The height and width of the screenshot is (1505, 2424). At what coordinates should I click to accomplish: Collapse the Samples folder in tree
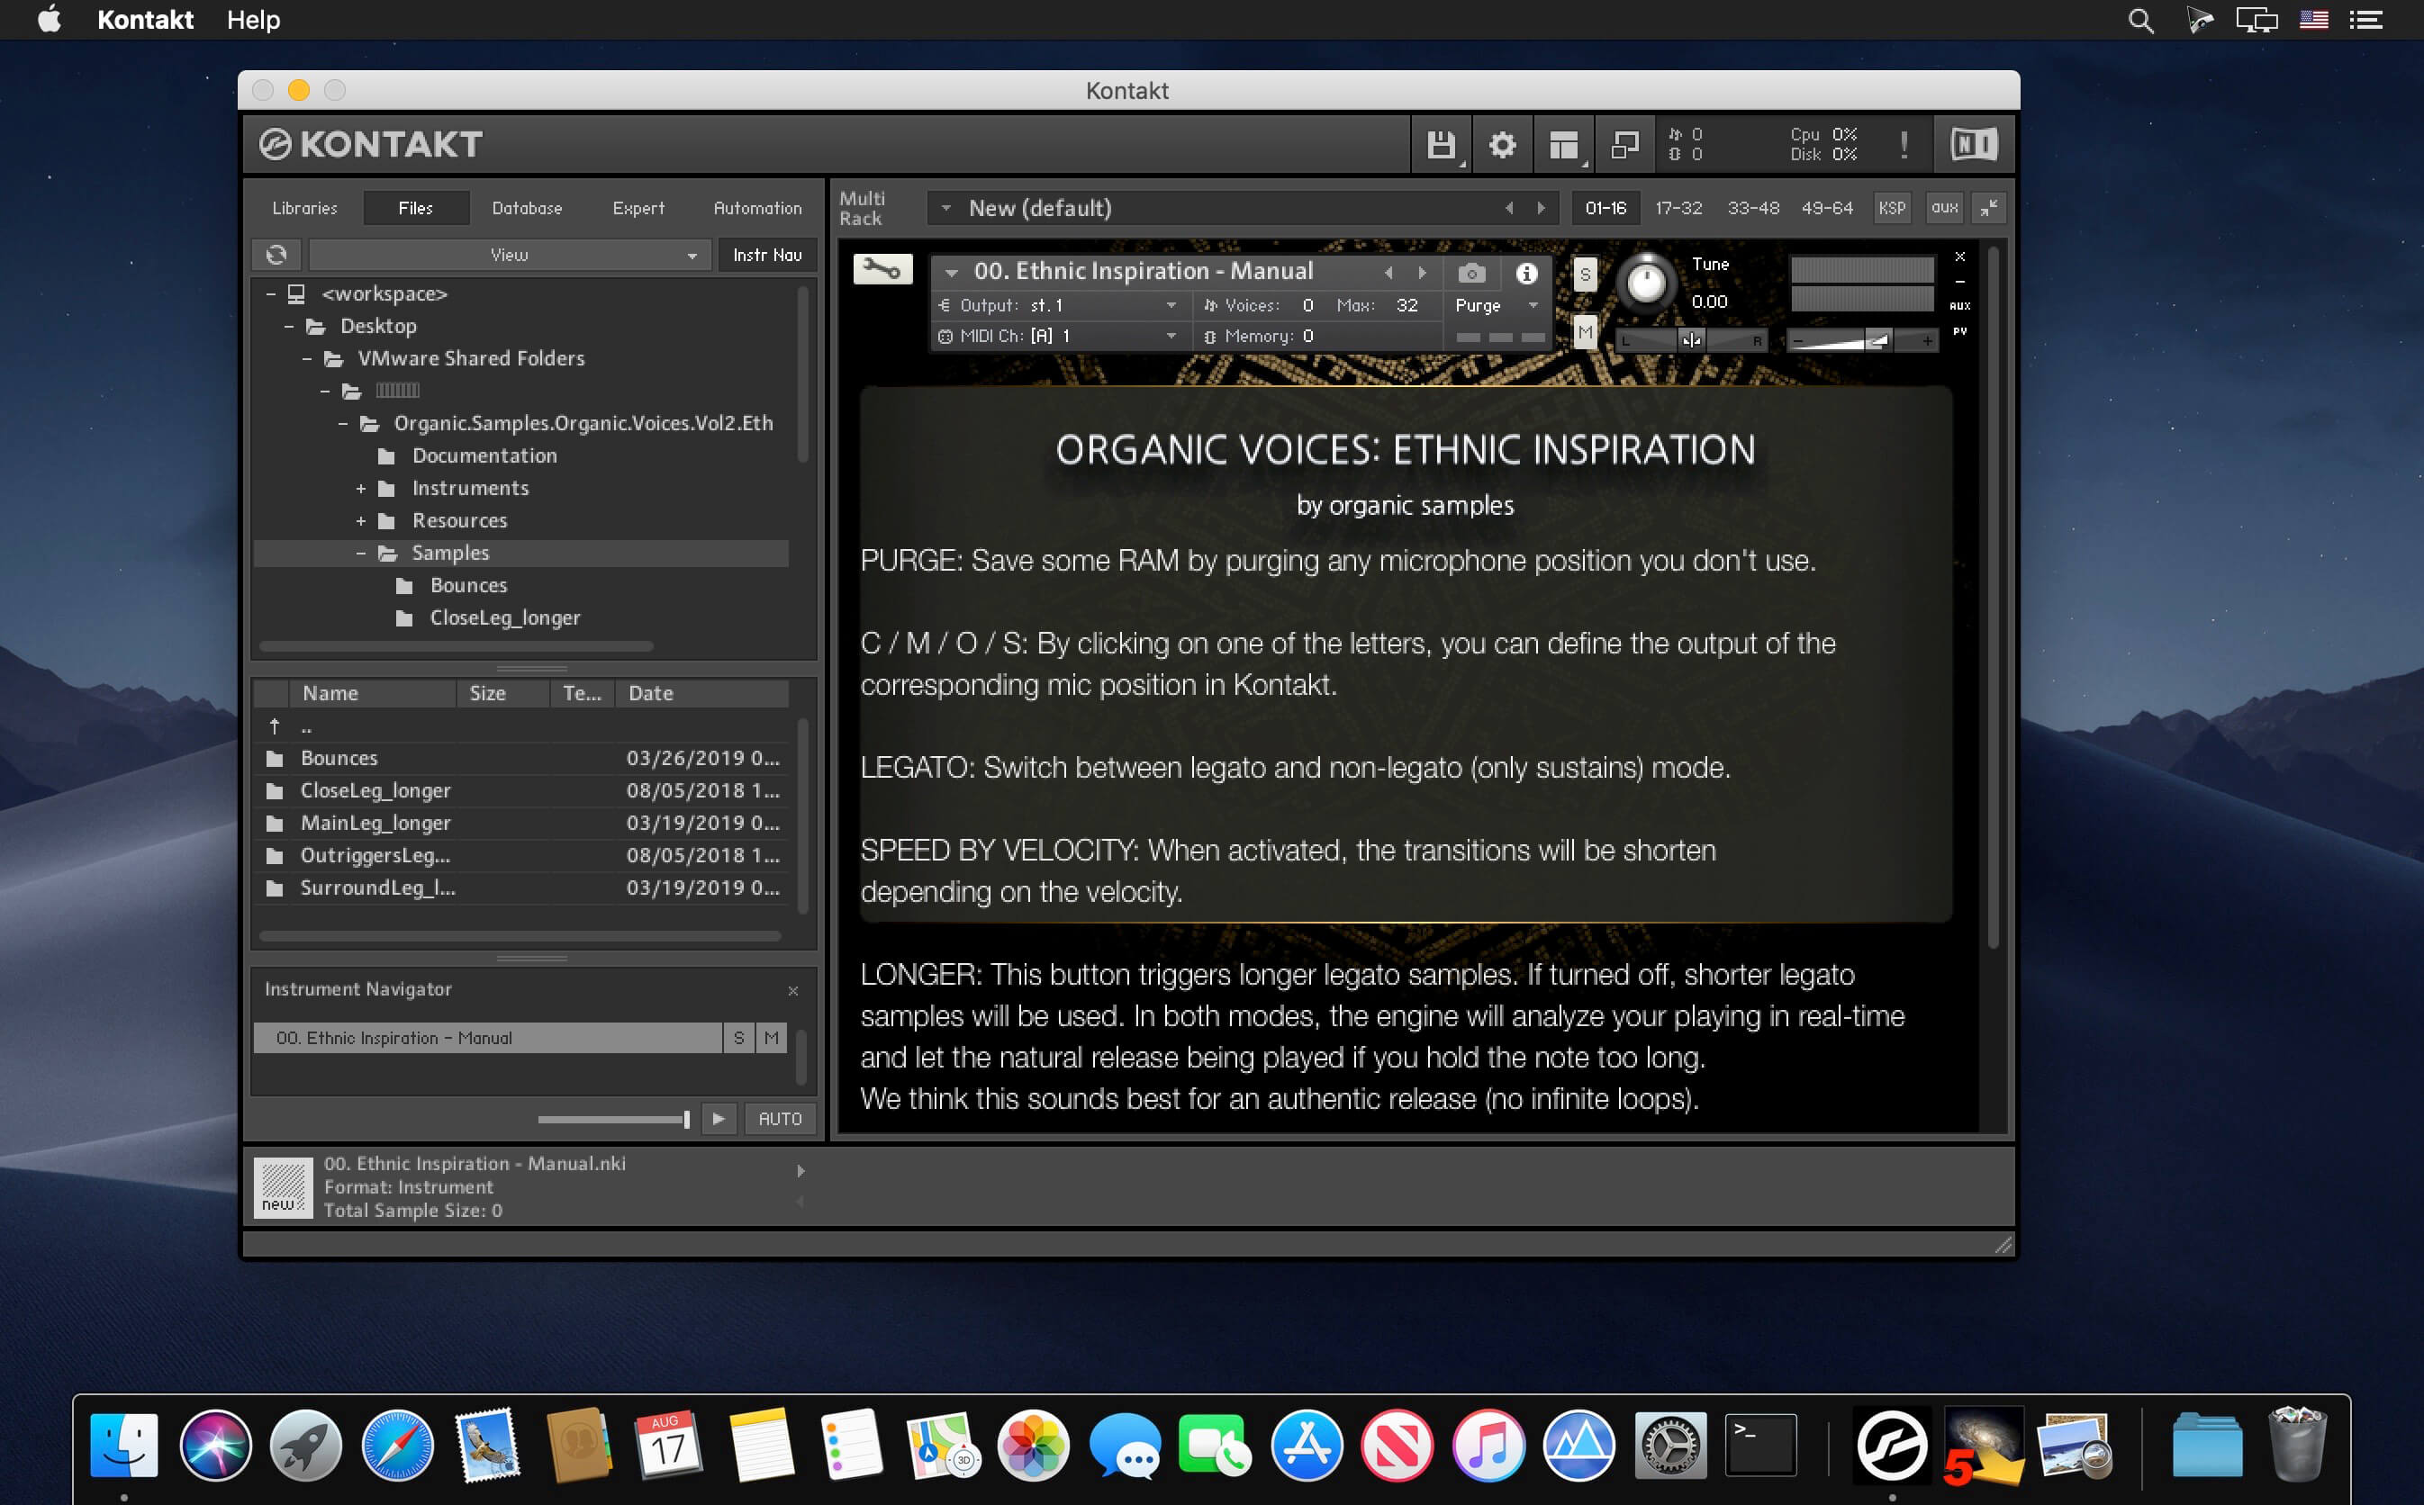(x=360, y=554)
